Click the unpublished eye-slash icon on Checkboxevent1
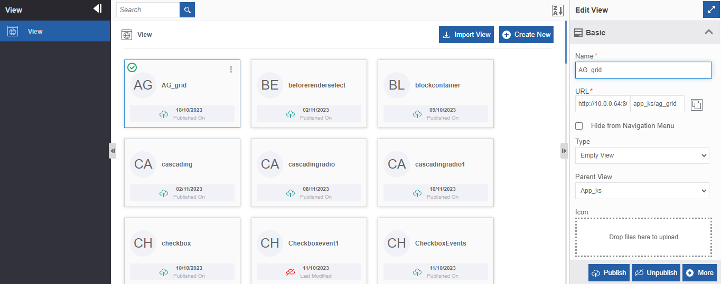721x284 pixels. click(x=291, y=272)
